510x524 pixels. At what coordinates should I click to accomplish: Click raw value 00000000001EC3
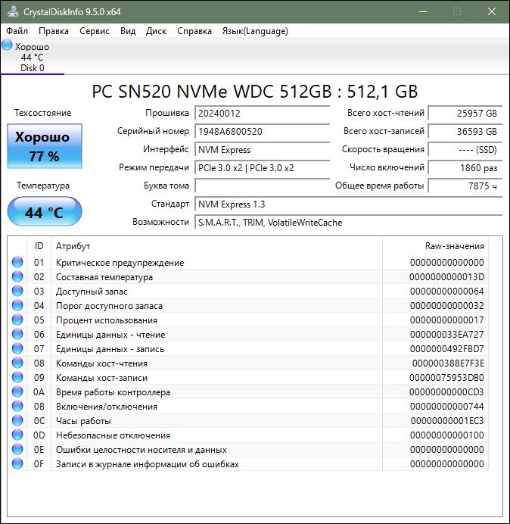[x=447, y=421]
